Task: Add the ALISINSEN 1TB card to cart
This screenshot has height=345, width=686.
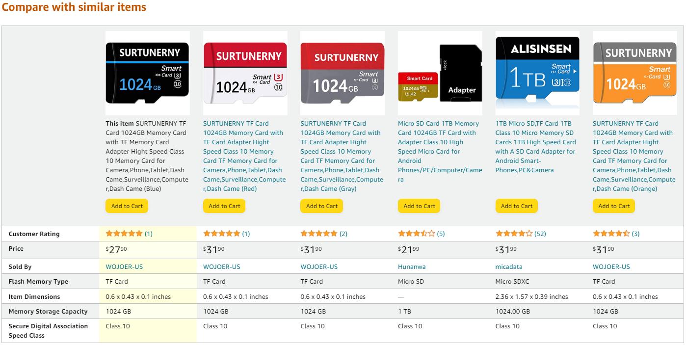Action: click(x=517, y=206)
